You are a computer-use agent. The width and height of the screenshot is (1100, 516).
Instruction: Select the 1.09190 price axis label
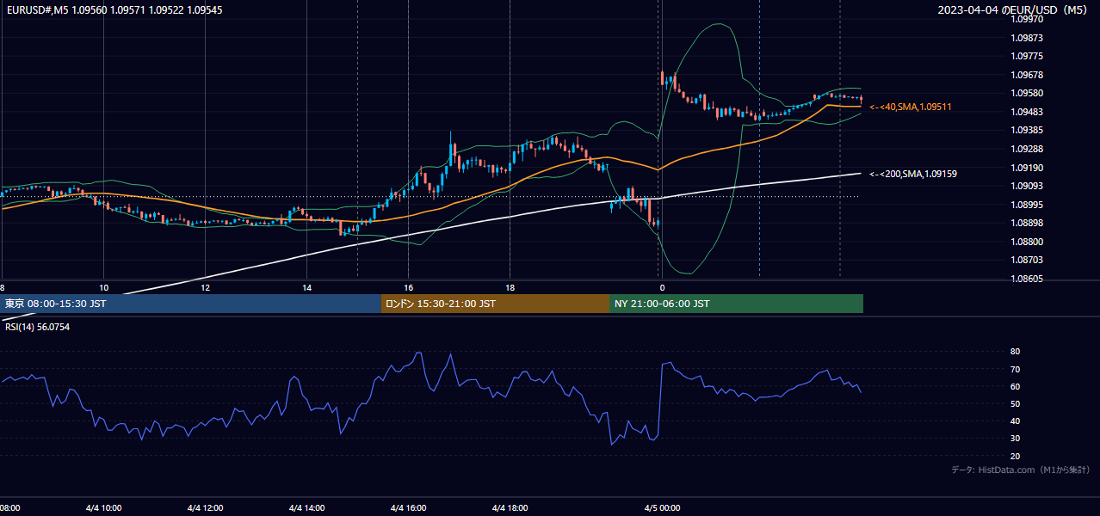coord(1026,168)
